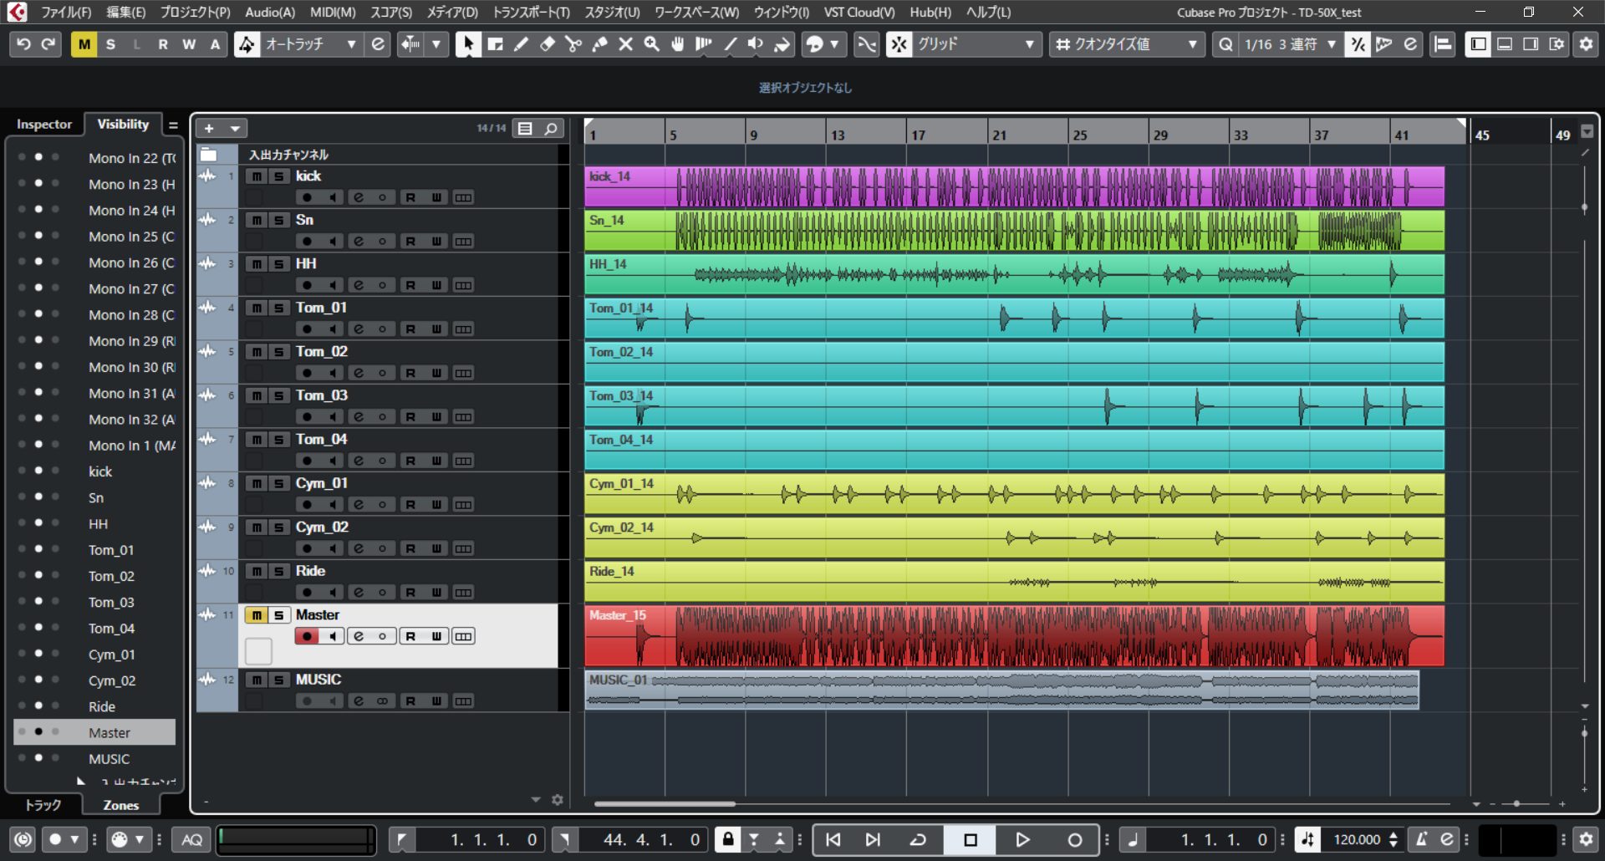Open the Setup Toolbar gear icon
1605x861 pixels.
click(x=1586, y=44)
